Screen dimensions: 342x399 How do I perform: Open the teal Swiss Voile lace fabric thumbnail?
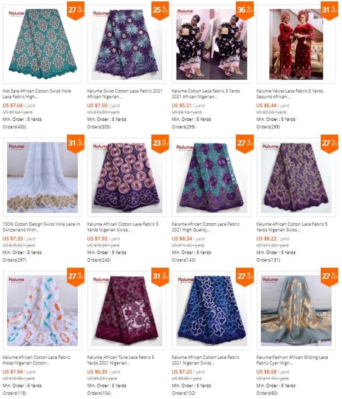point(42,44)
